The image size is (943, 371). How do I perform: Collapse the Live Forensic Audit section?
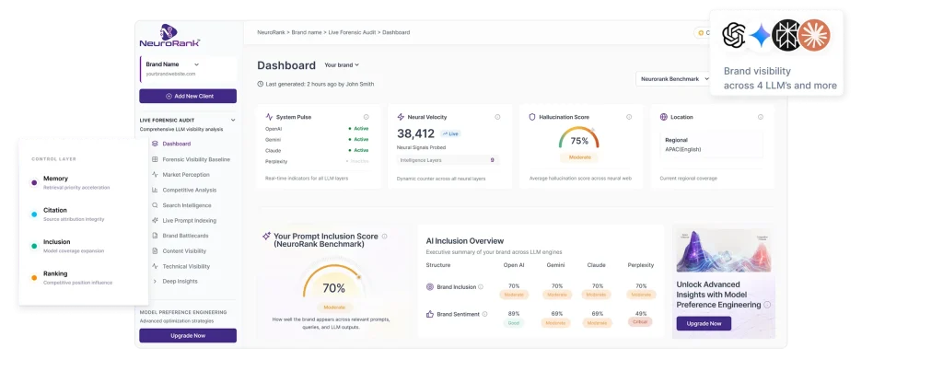pyautogui.click(x=233, y=121)
